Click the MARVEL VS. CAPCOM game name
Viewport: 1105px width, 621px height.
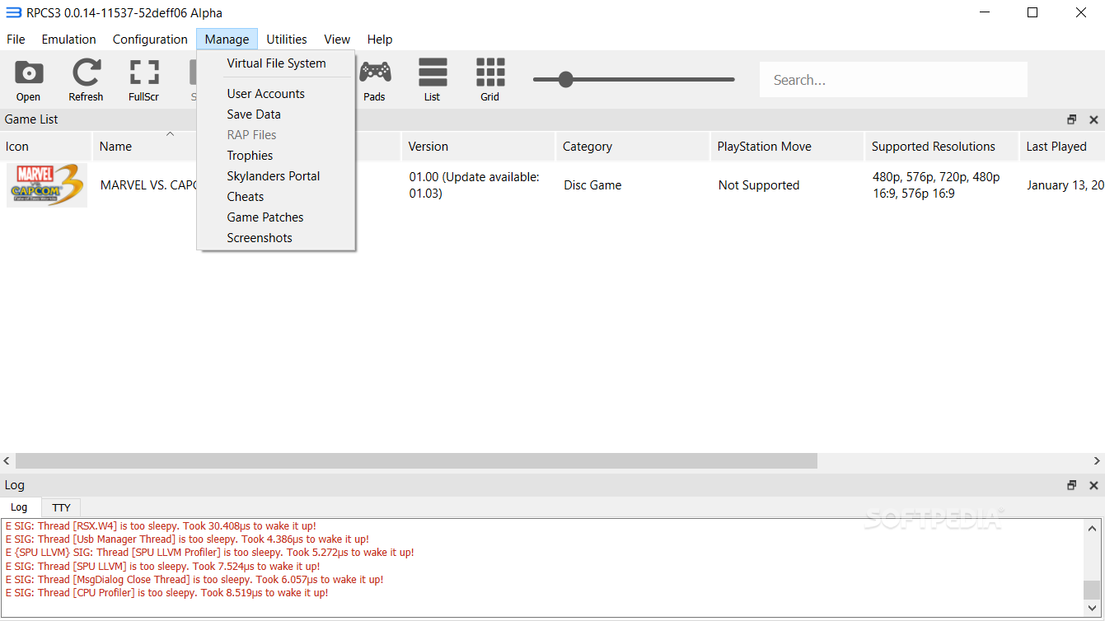148,185
